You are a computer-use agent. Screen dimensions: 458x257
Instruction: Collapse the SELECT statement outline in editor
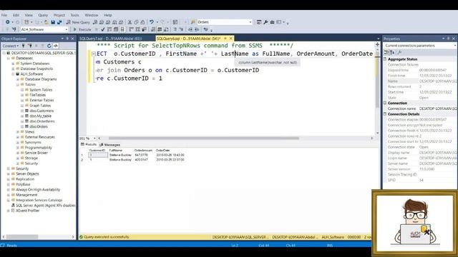pos(94,54)
